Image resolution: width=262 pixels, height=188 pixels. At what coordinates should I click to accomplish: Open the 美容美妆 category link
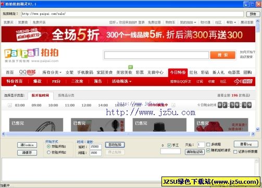[x=124, y=72]
